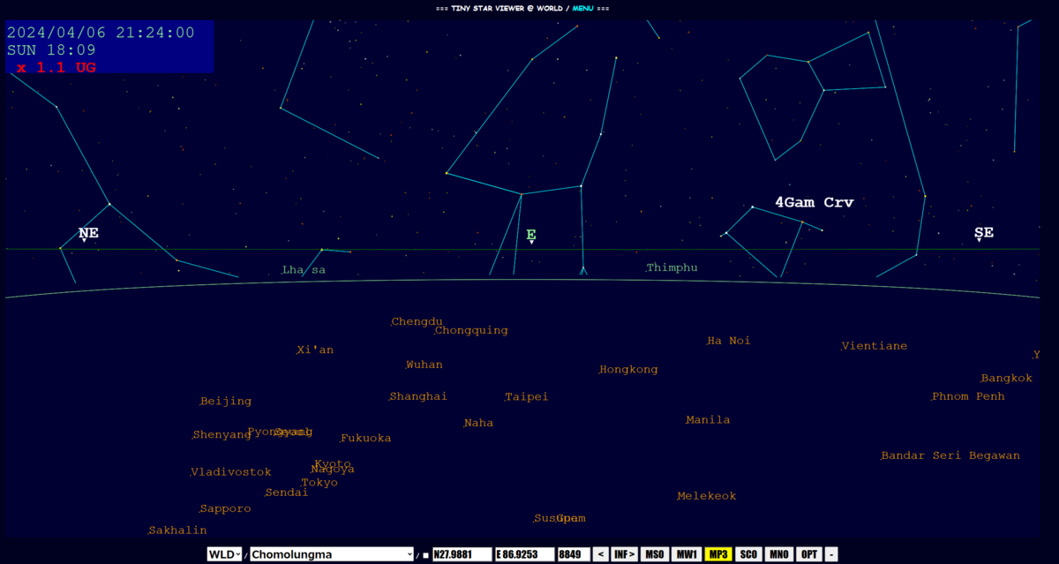This screenshot has height=564, width=1059.
Task: Click the N27.9881 latitude field
Action: click(x=462, y=554)
